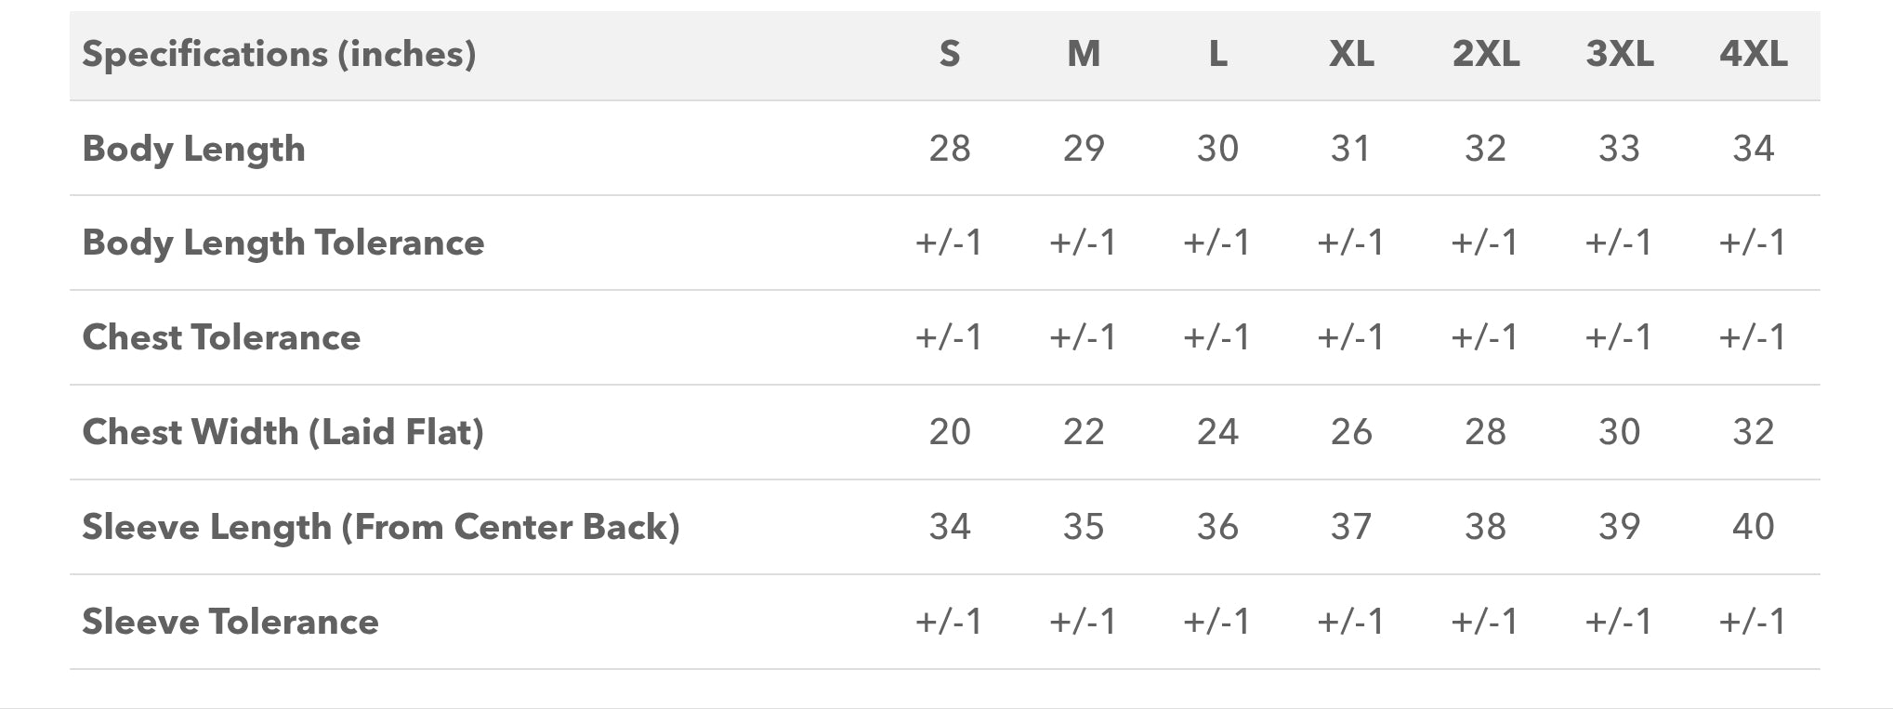Click the 2XL size column header
The height and width of the screenshot is (709, 1893).
pyautogui.click(x=1485, y=54)
